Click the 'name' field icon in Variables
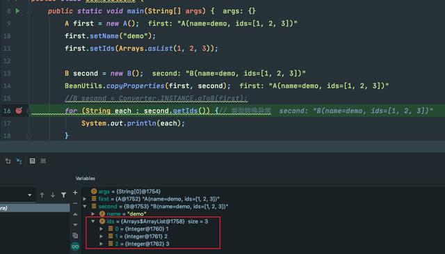Viewport: 445px width, 254px height. (x=102, y=214)
